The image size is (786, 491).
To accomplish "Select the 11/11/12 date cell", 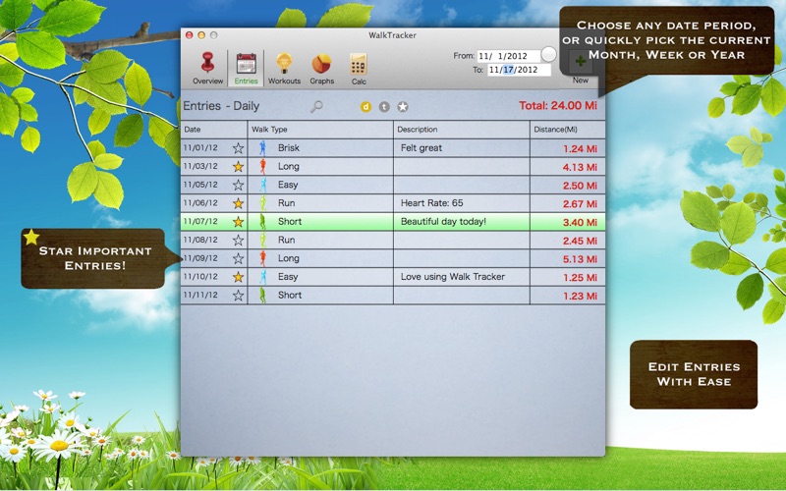I will (200, 295).
